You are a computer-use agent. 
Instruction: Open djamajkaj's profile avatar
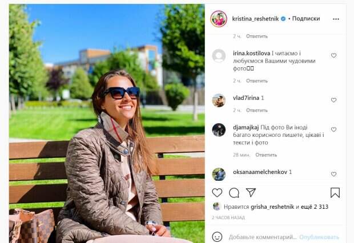tap(219, 129)
